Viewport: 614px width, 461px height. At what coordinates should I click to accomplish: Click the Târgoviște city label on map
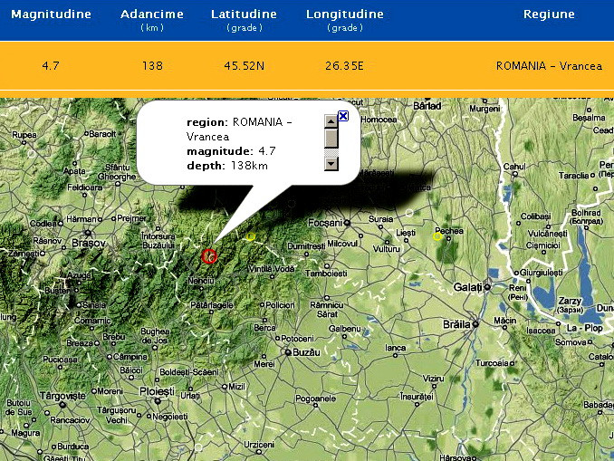[x=62, y=396]
